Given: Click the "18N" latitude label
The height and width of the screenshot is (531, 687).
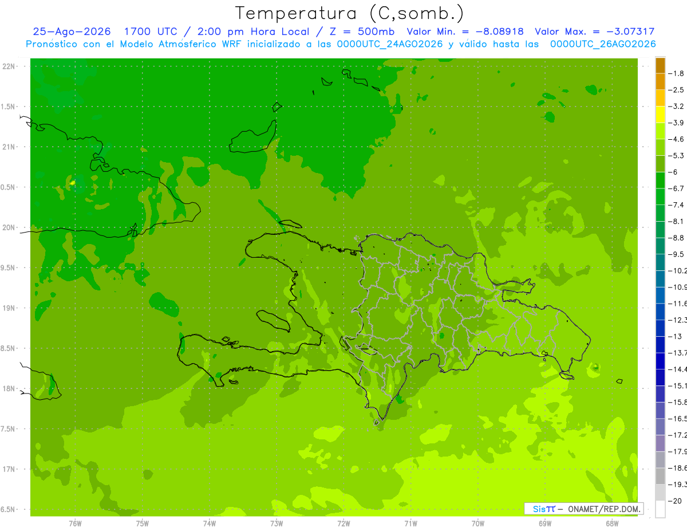Looking at the screenshot, I should click(x=9, y=388).
